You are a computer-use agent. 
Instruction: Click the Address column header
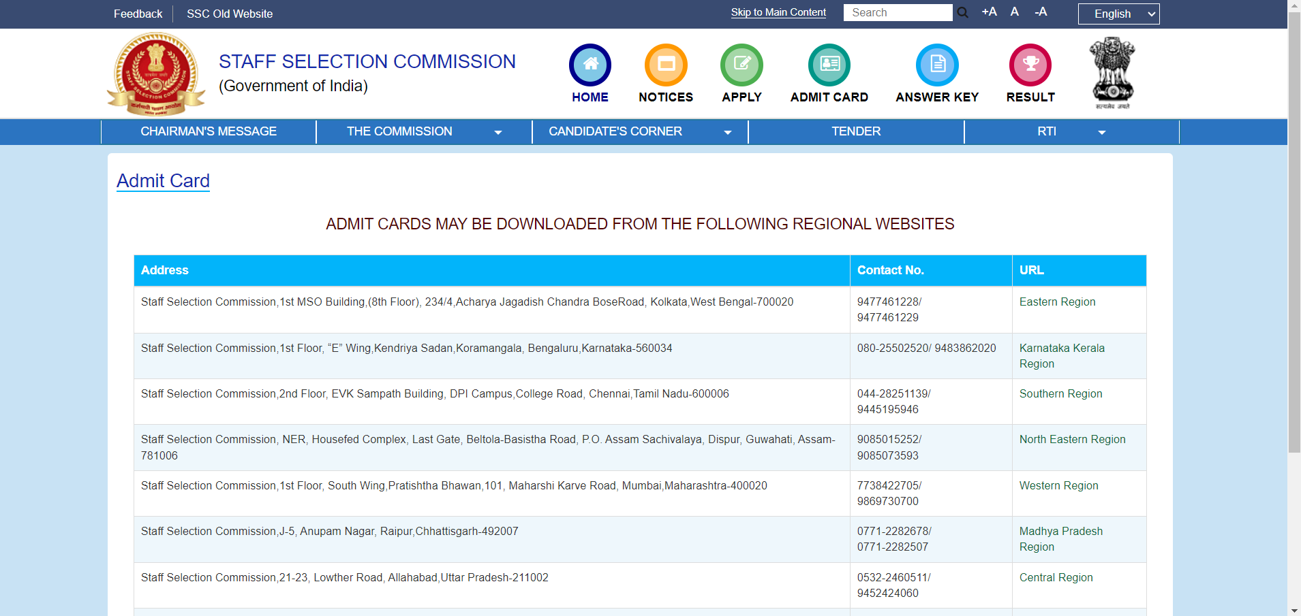pyautogui.click(x=492, y=270)
